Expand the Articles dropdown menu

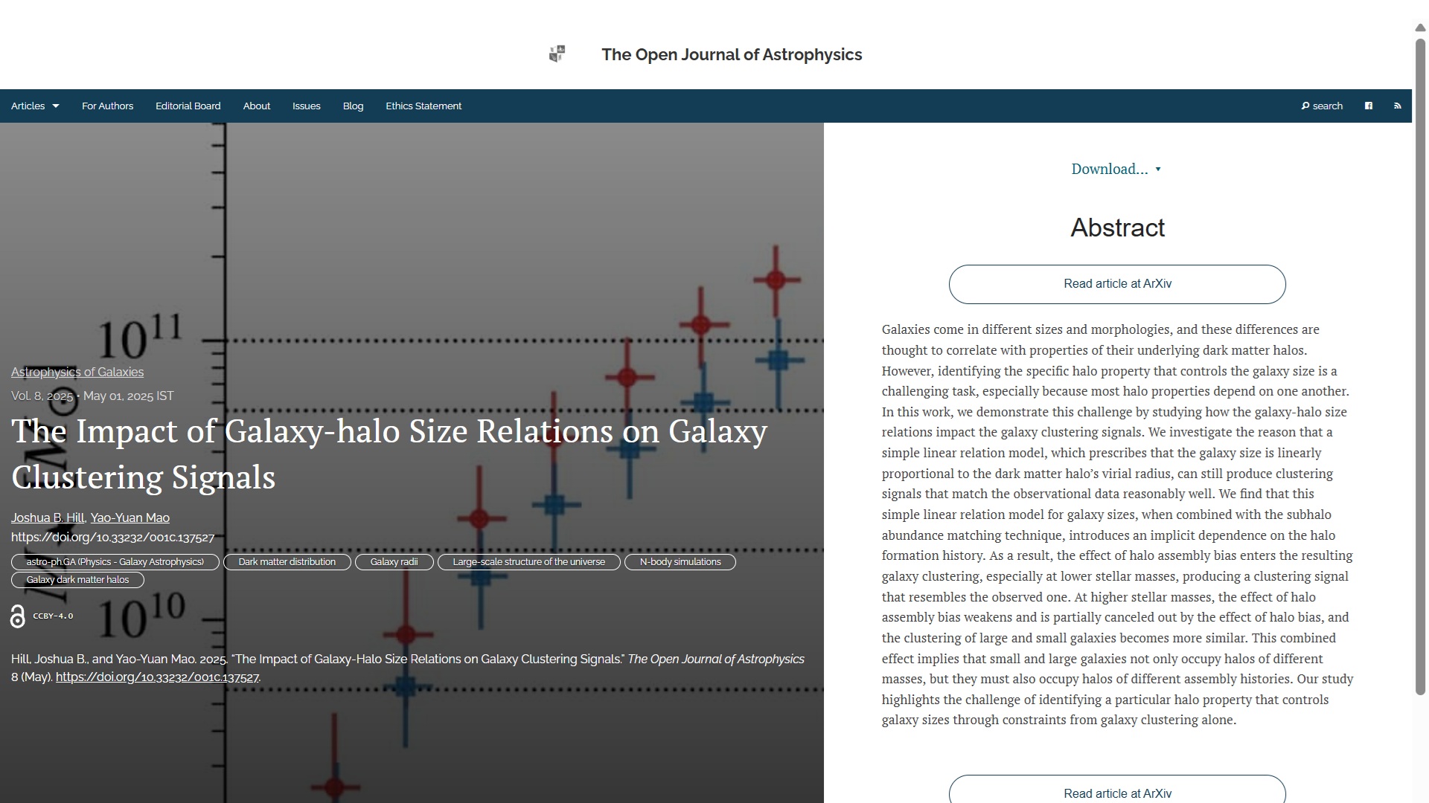pyautogui.click(x=34, y=106)
